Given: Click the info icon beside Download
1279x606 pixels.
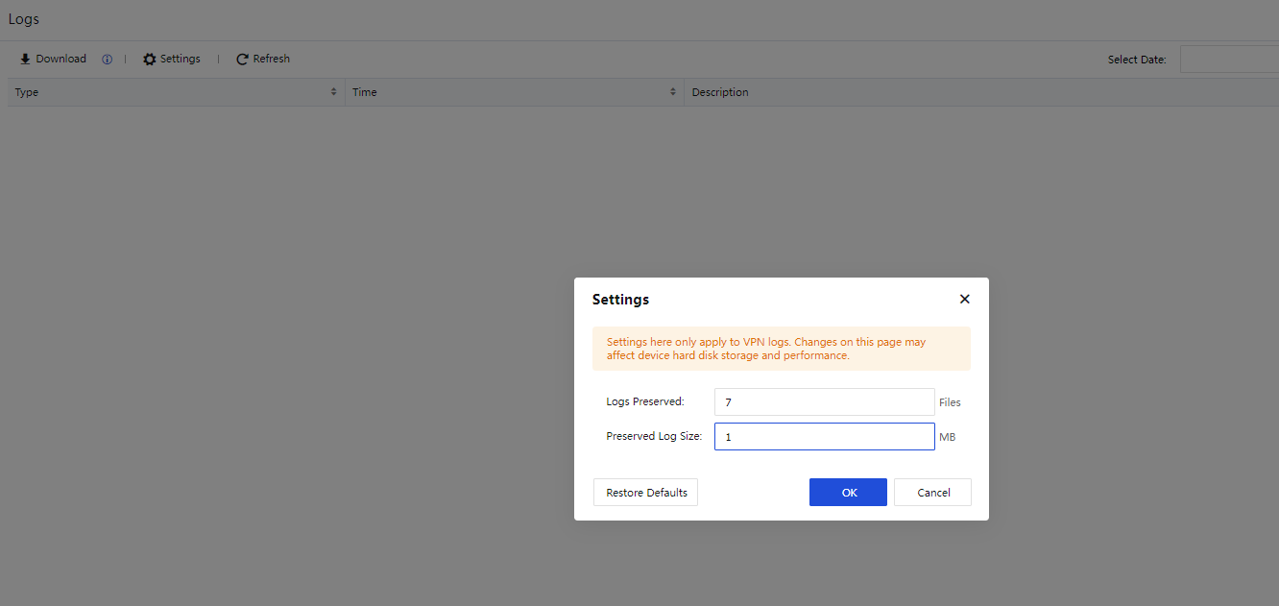Looking at the screenshot, I should (107, 60).
